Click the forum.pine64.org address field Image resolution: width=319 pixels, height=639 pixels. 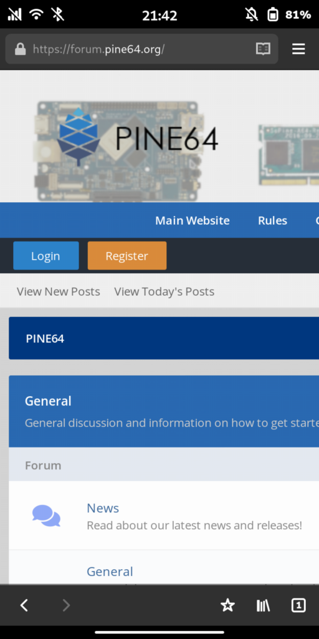tap(135, 49)
